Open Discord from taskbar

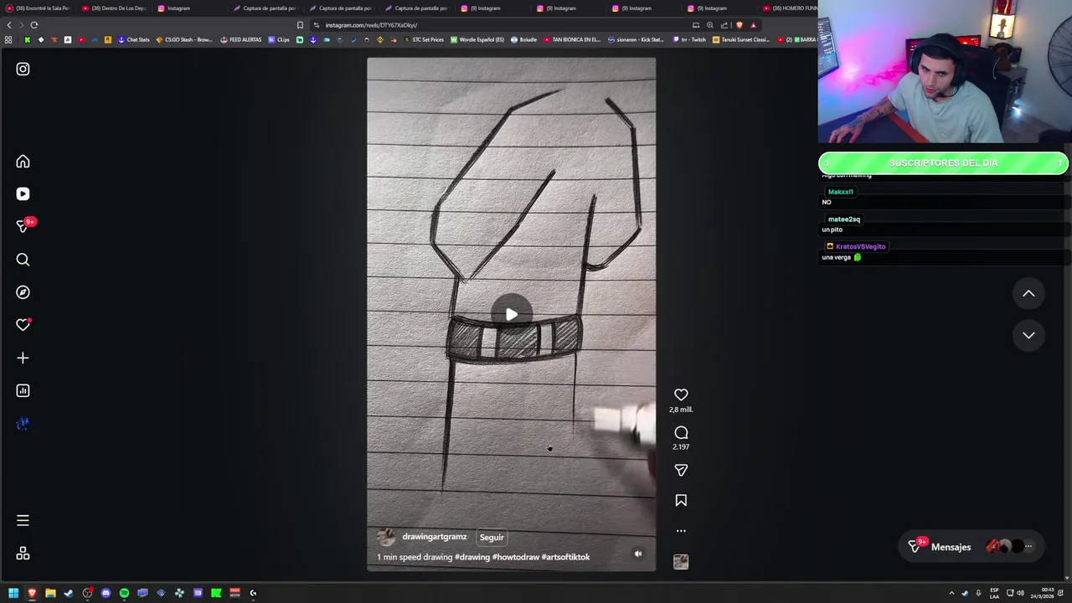pyautogui.click(x=106, y=593)
